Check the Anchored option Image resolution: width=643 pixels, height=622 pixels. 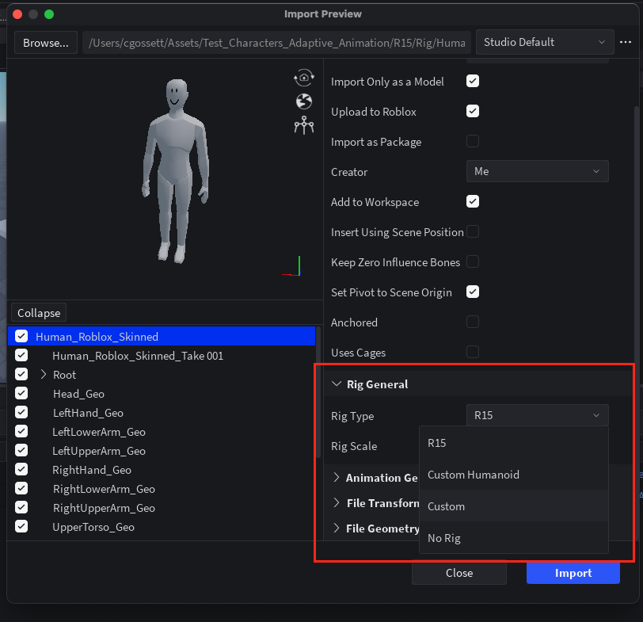point(472,322)
